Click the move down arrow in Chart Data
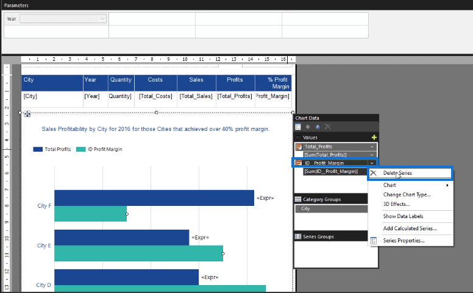Image resolution: width=473 pixels, height=293 pixels. [x=308, y=127]
